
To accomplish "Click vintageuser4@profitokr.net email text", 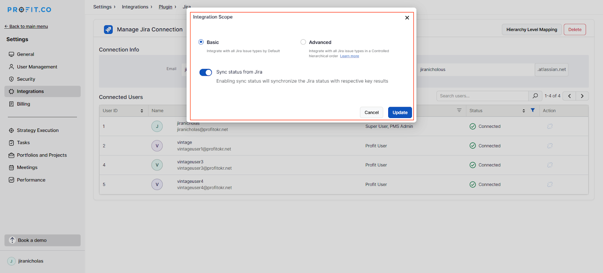I will click(204, 187).
